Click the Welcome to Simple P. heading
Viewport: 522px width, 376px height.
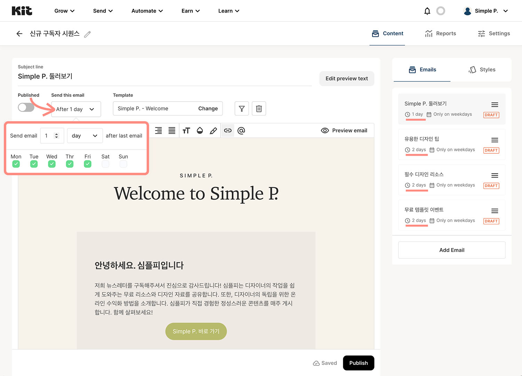(196, 193)
